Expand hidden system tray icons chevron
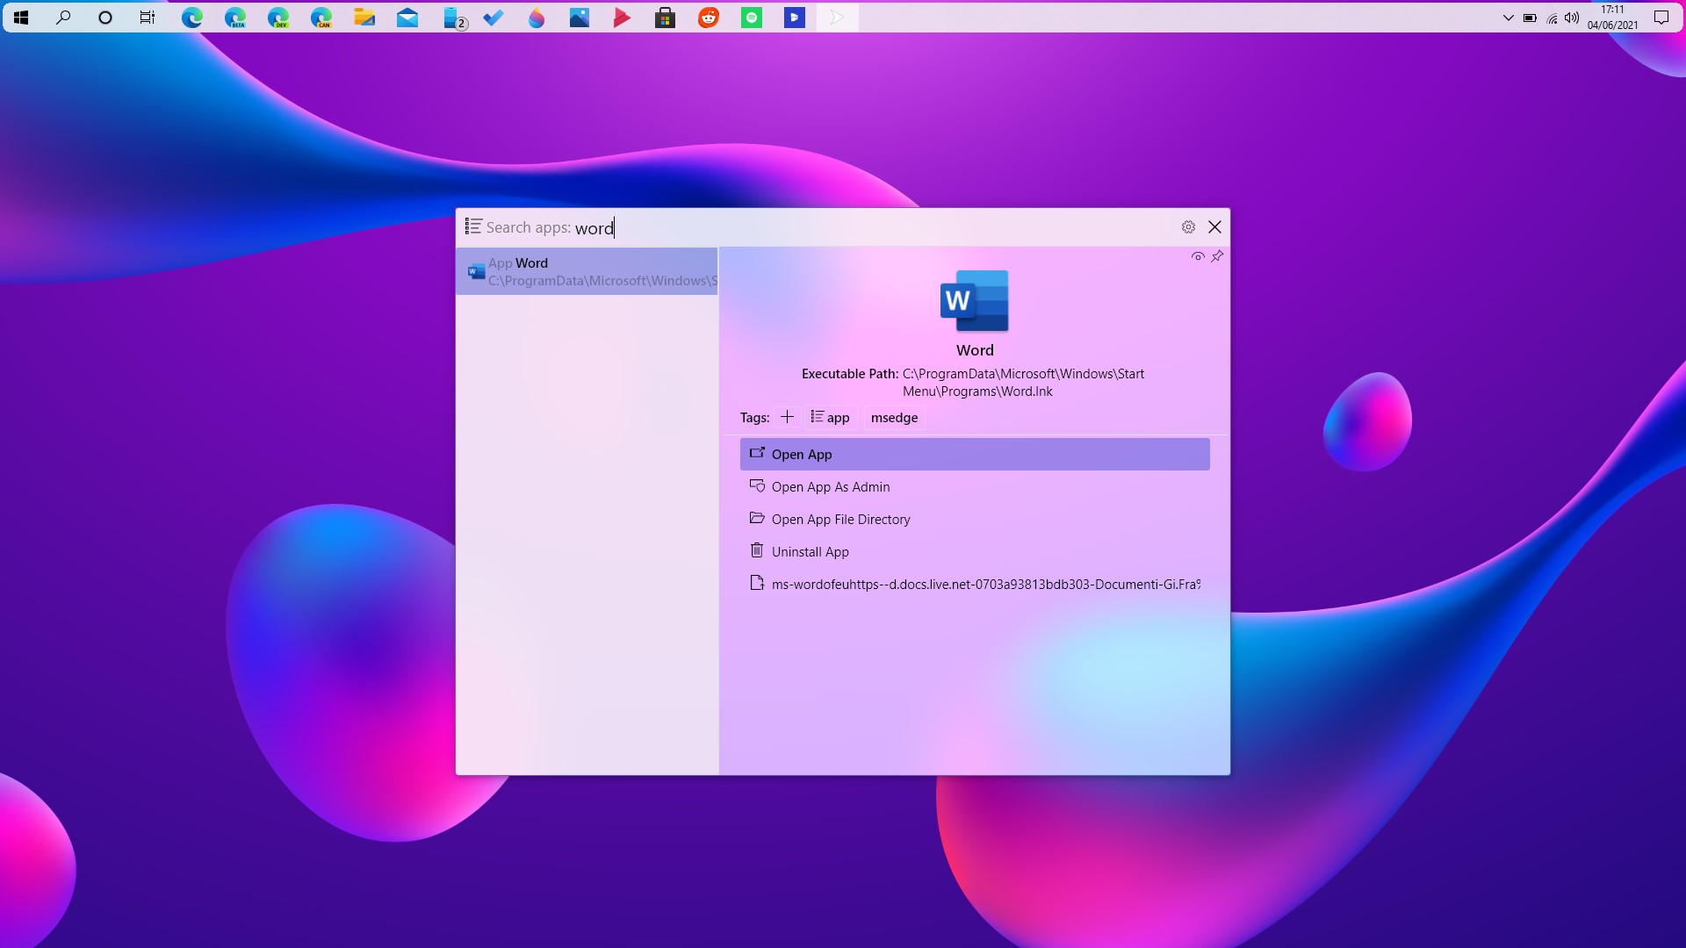 1509,18
